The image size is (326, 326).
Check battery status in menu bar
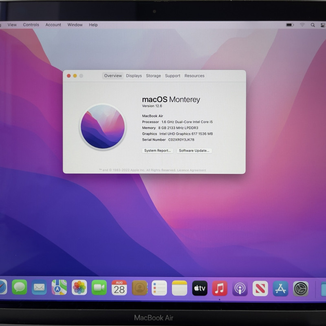coord(290,25)
